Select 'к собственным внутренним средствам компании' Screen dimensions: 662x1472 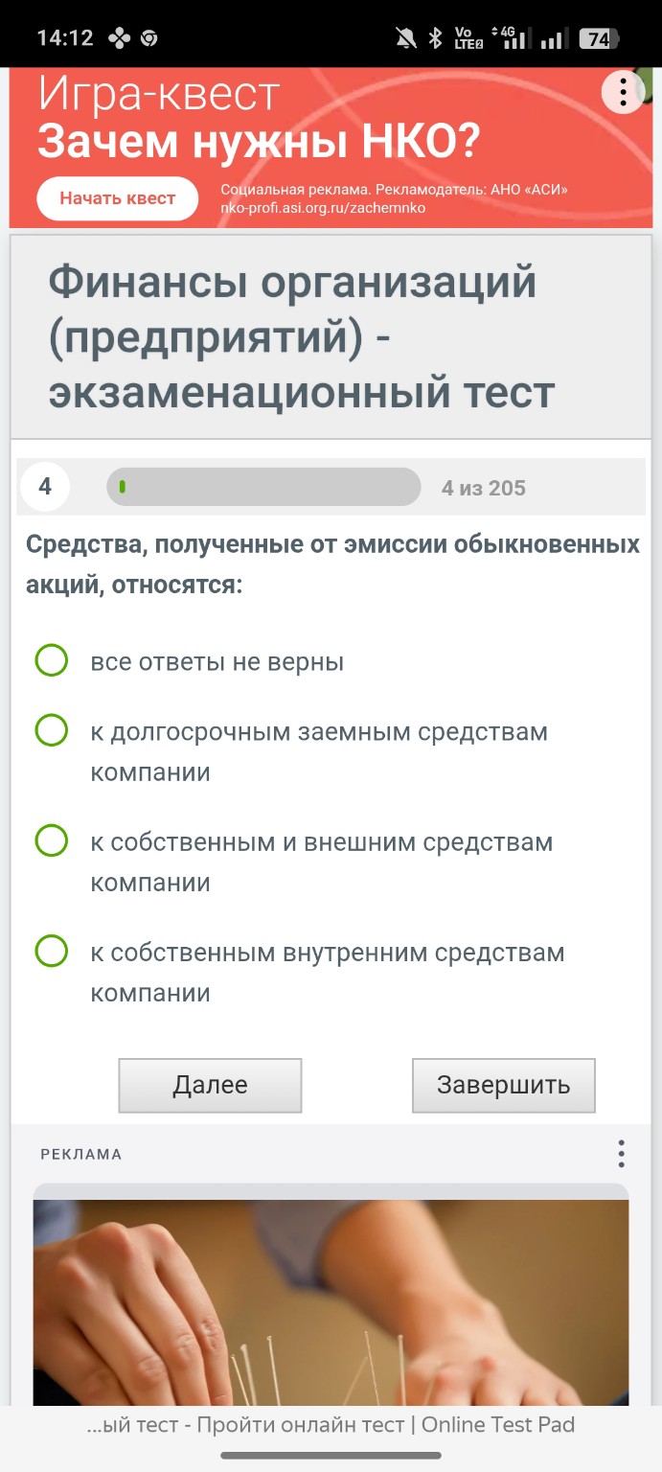coord(53,952)
